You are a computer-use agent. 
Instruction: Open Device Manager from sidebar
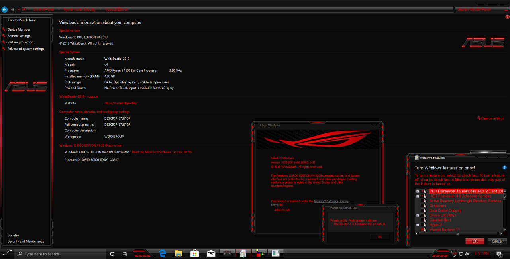tap(19, 29)
